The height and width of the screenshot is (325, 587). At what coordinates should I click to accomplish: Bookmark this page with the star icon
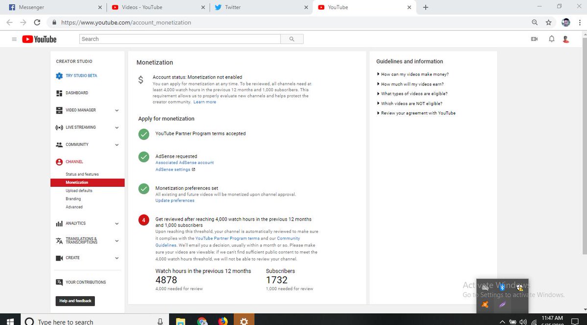[x=548, y=22]
